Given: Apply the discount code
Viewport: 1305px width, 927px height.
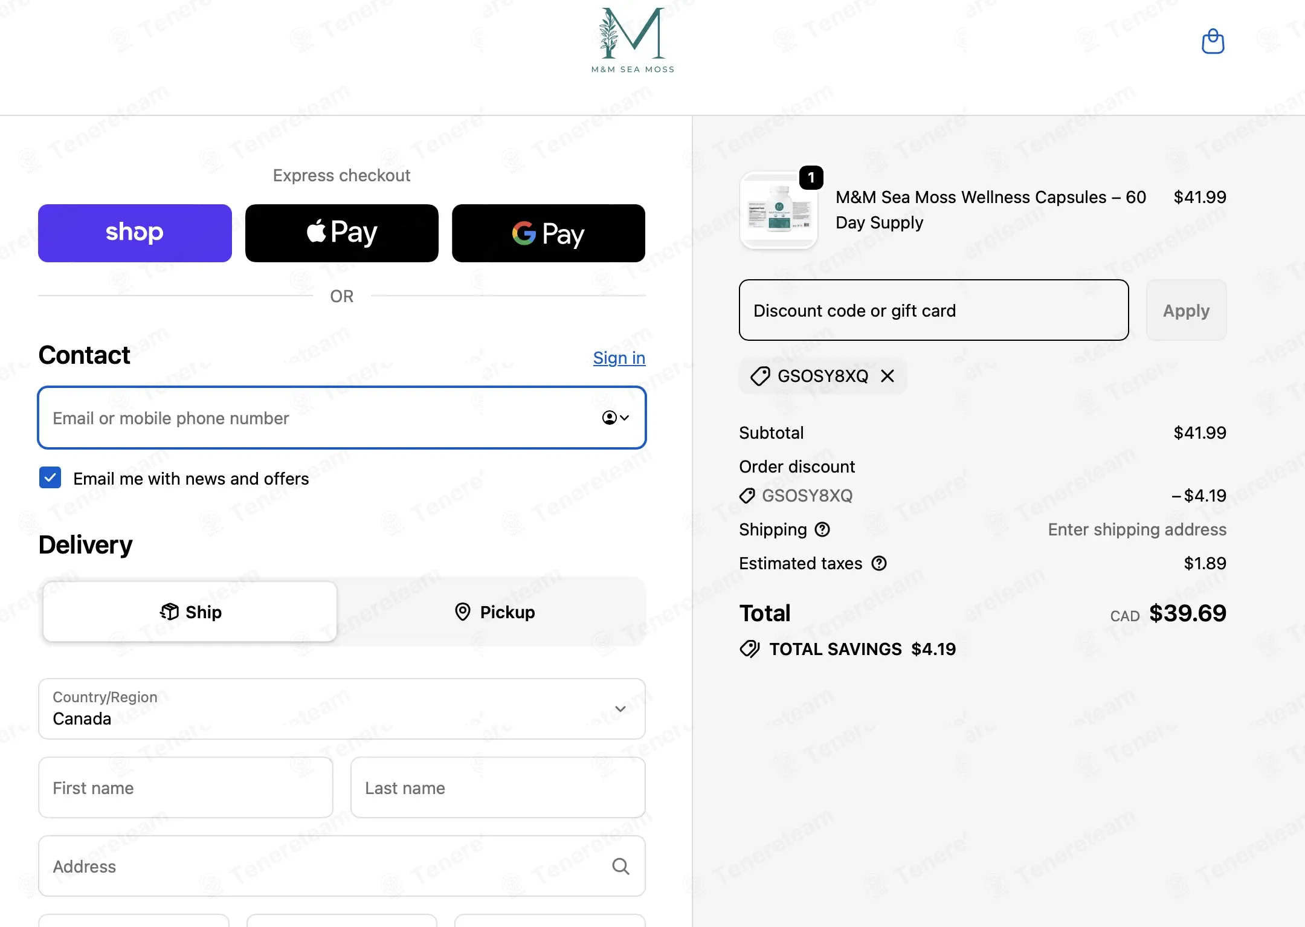Looking at the screenshot, I should 1187,310.
